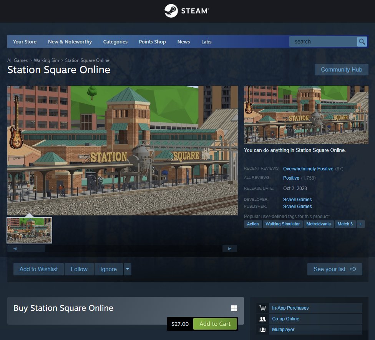375x340 pixels.
Task: Click the Co-op Online people icon
Action: [262, 319]
